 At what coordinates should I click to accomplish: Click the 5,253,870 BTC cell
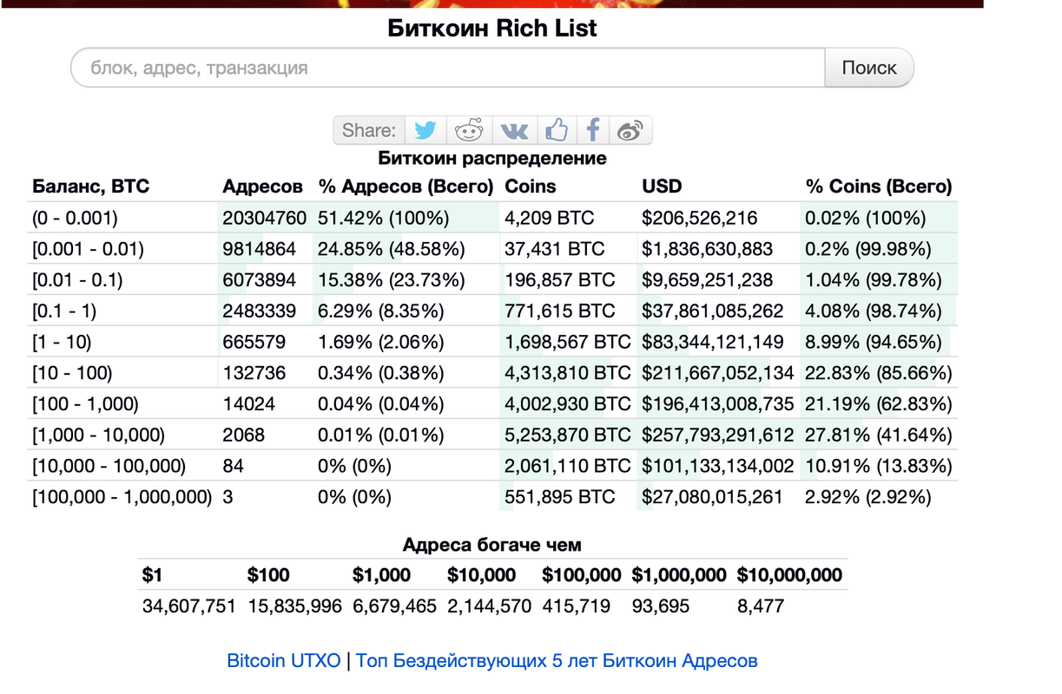pos(568,435)
